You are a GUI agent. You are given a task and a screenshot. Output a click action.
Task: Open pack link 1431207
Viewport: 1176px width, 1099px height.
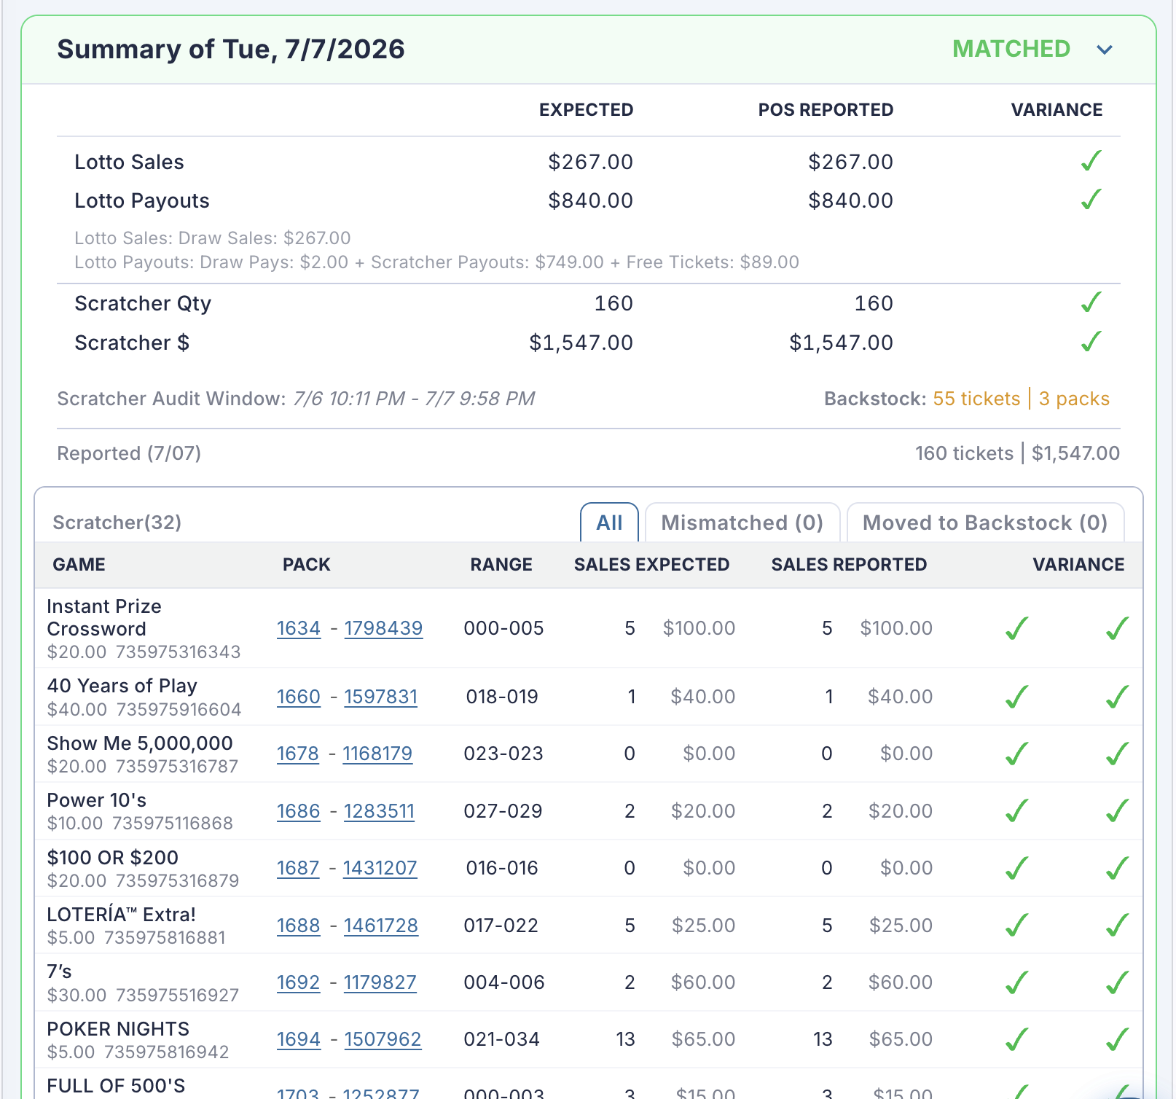pyautogui.click(x=380, y=868)
